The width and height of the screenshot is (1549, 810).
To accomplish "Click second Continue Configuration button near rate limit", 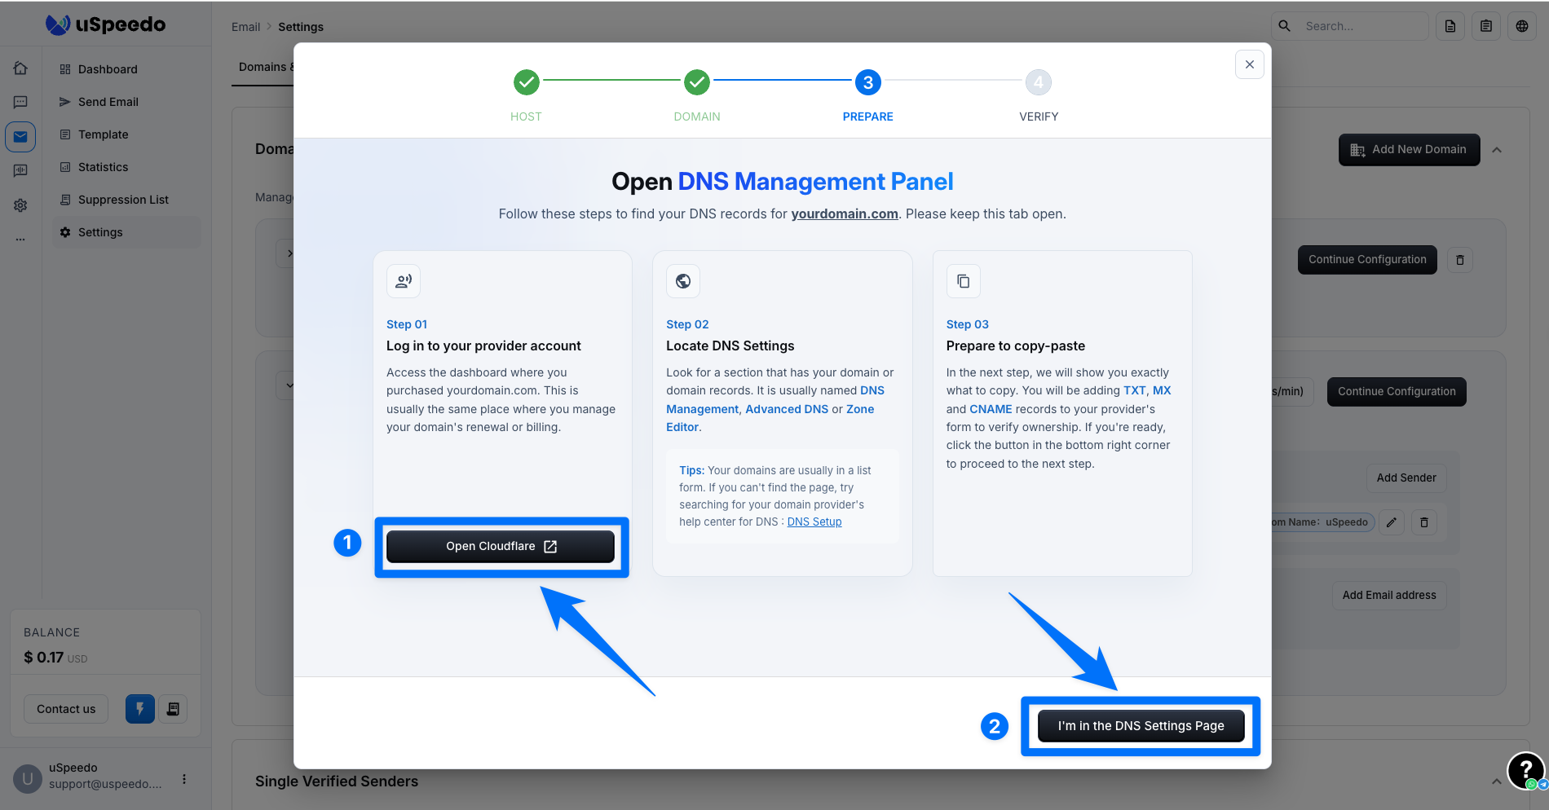I will click(x=1397, y=392).
